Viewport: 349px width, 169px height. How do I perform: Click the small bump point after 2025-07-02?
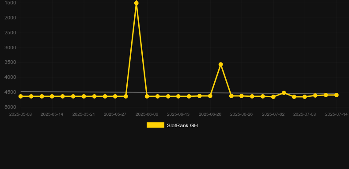coord(284,93)
